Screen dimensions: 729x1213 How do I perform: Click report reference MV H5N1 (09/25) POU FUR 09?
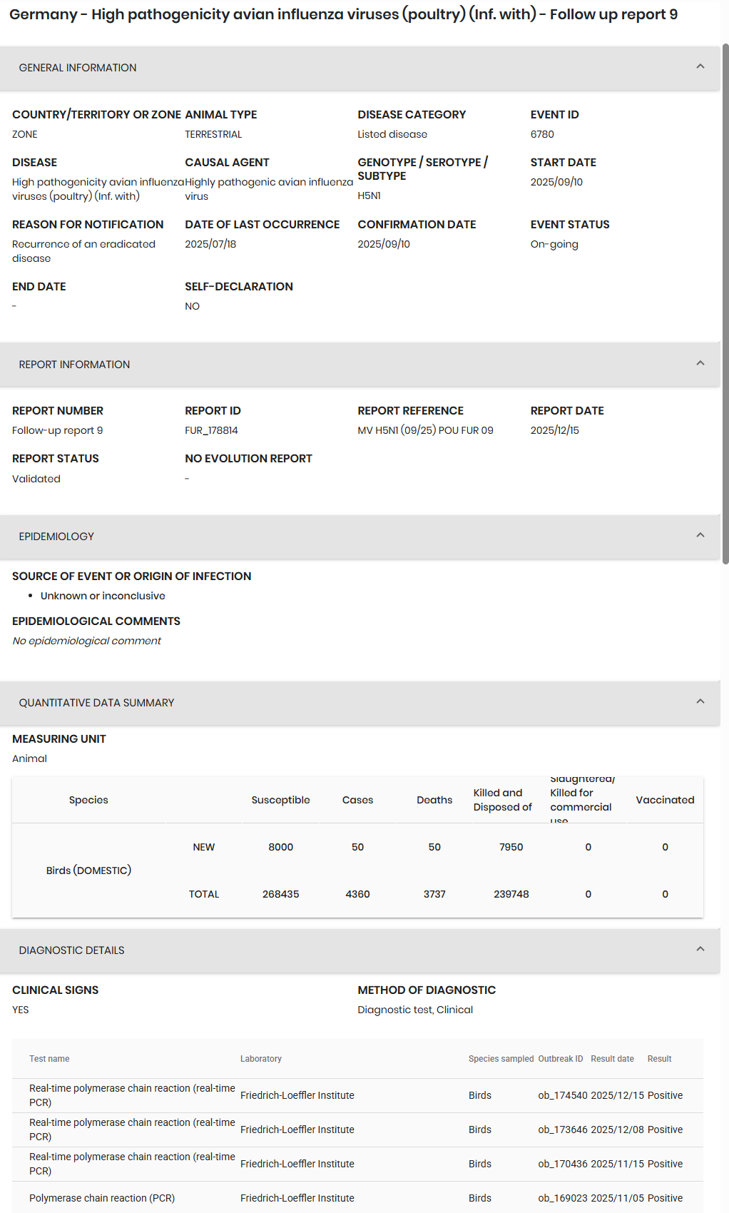point(425,430)
